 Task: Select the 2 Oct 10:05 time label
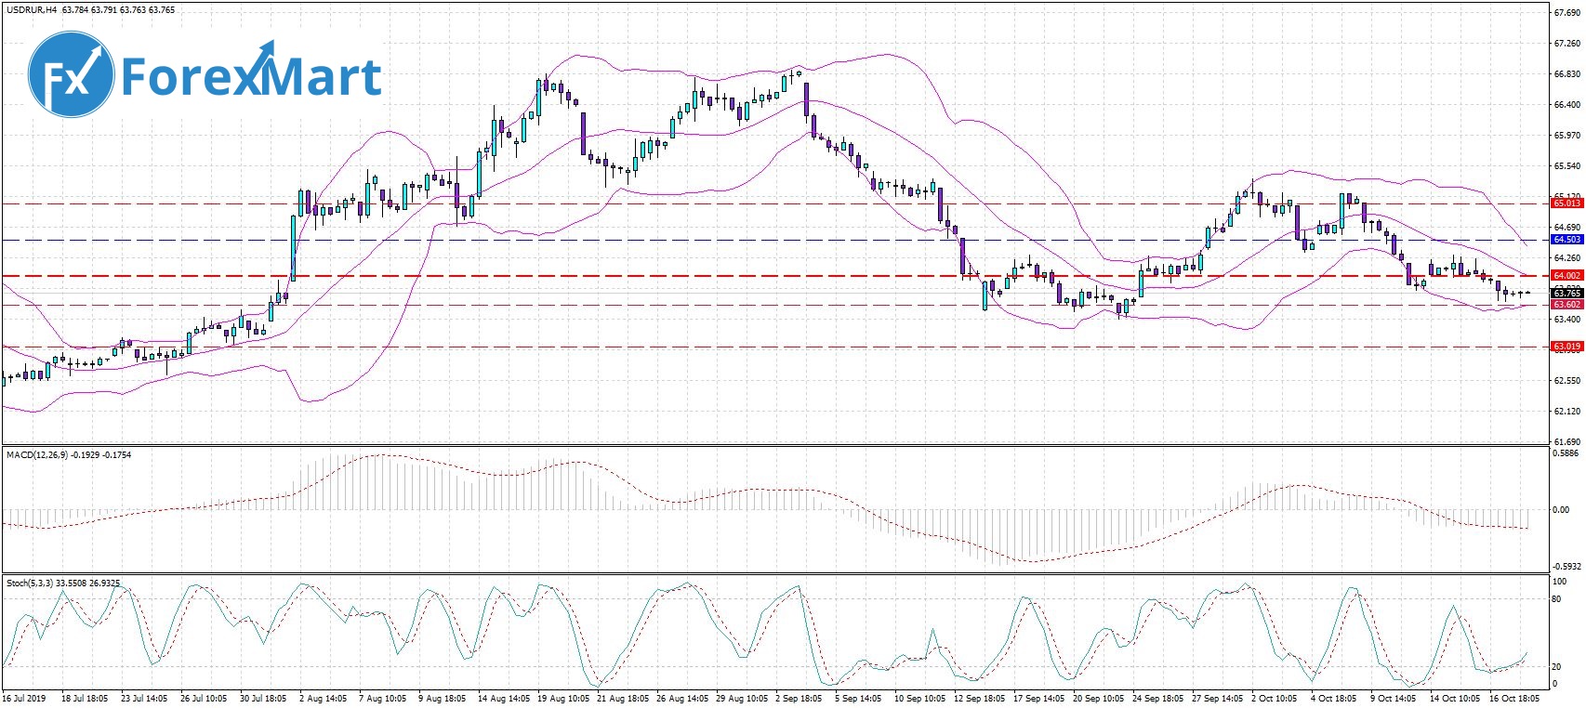coord(1275,698)
